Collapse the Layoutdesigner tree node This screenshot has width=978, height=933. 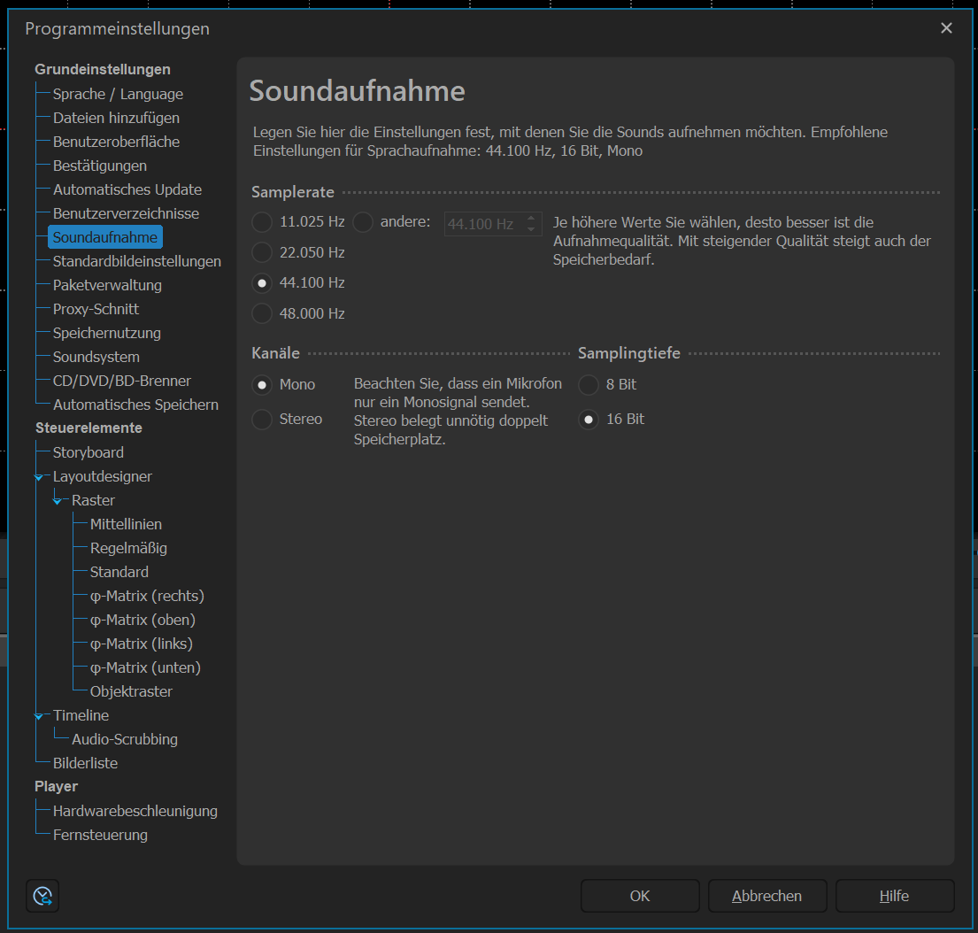coord(38,477)
